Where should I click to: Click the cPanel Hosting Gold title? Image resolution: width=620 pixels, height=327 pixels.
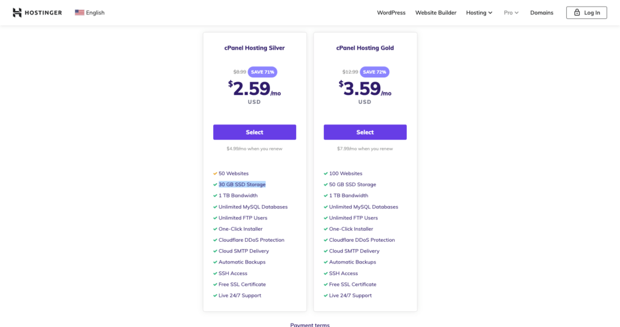pos(365,48)
